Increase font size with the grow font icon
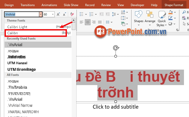 [x=58, y=14]
